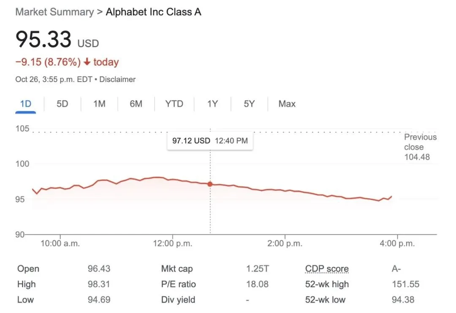Click the red down arrow icon

[x=87, y=62]
